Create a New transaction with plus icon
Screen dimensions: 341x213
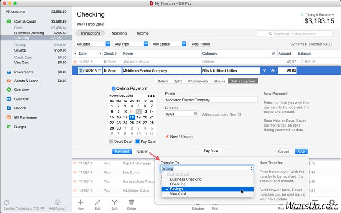click(x=81, y=202)
